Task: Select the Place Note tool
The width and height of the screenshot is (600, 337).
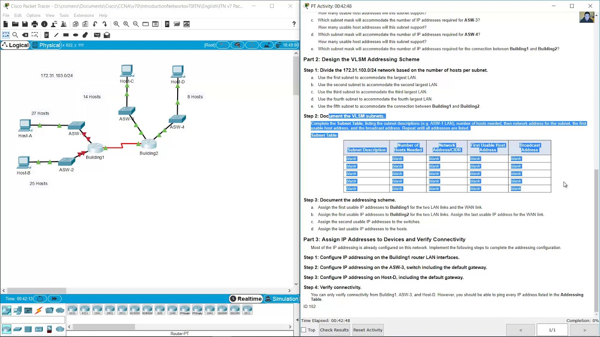Action: (x=46, y=35)
